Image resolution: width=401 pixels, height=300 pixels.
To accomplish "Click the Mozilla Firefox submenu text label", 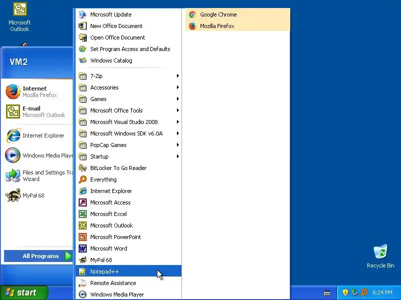I will 217,26.
